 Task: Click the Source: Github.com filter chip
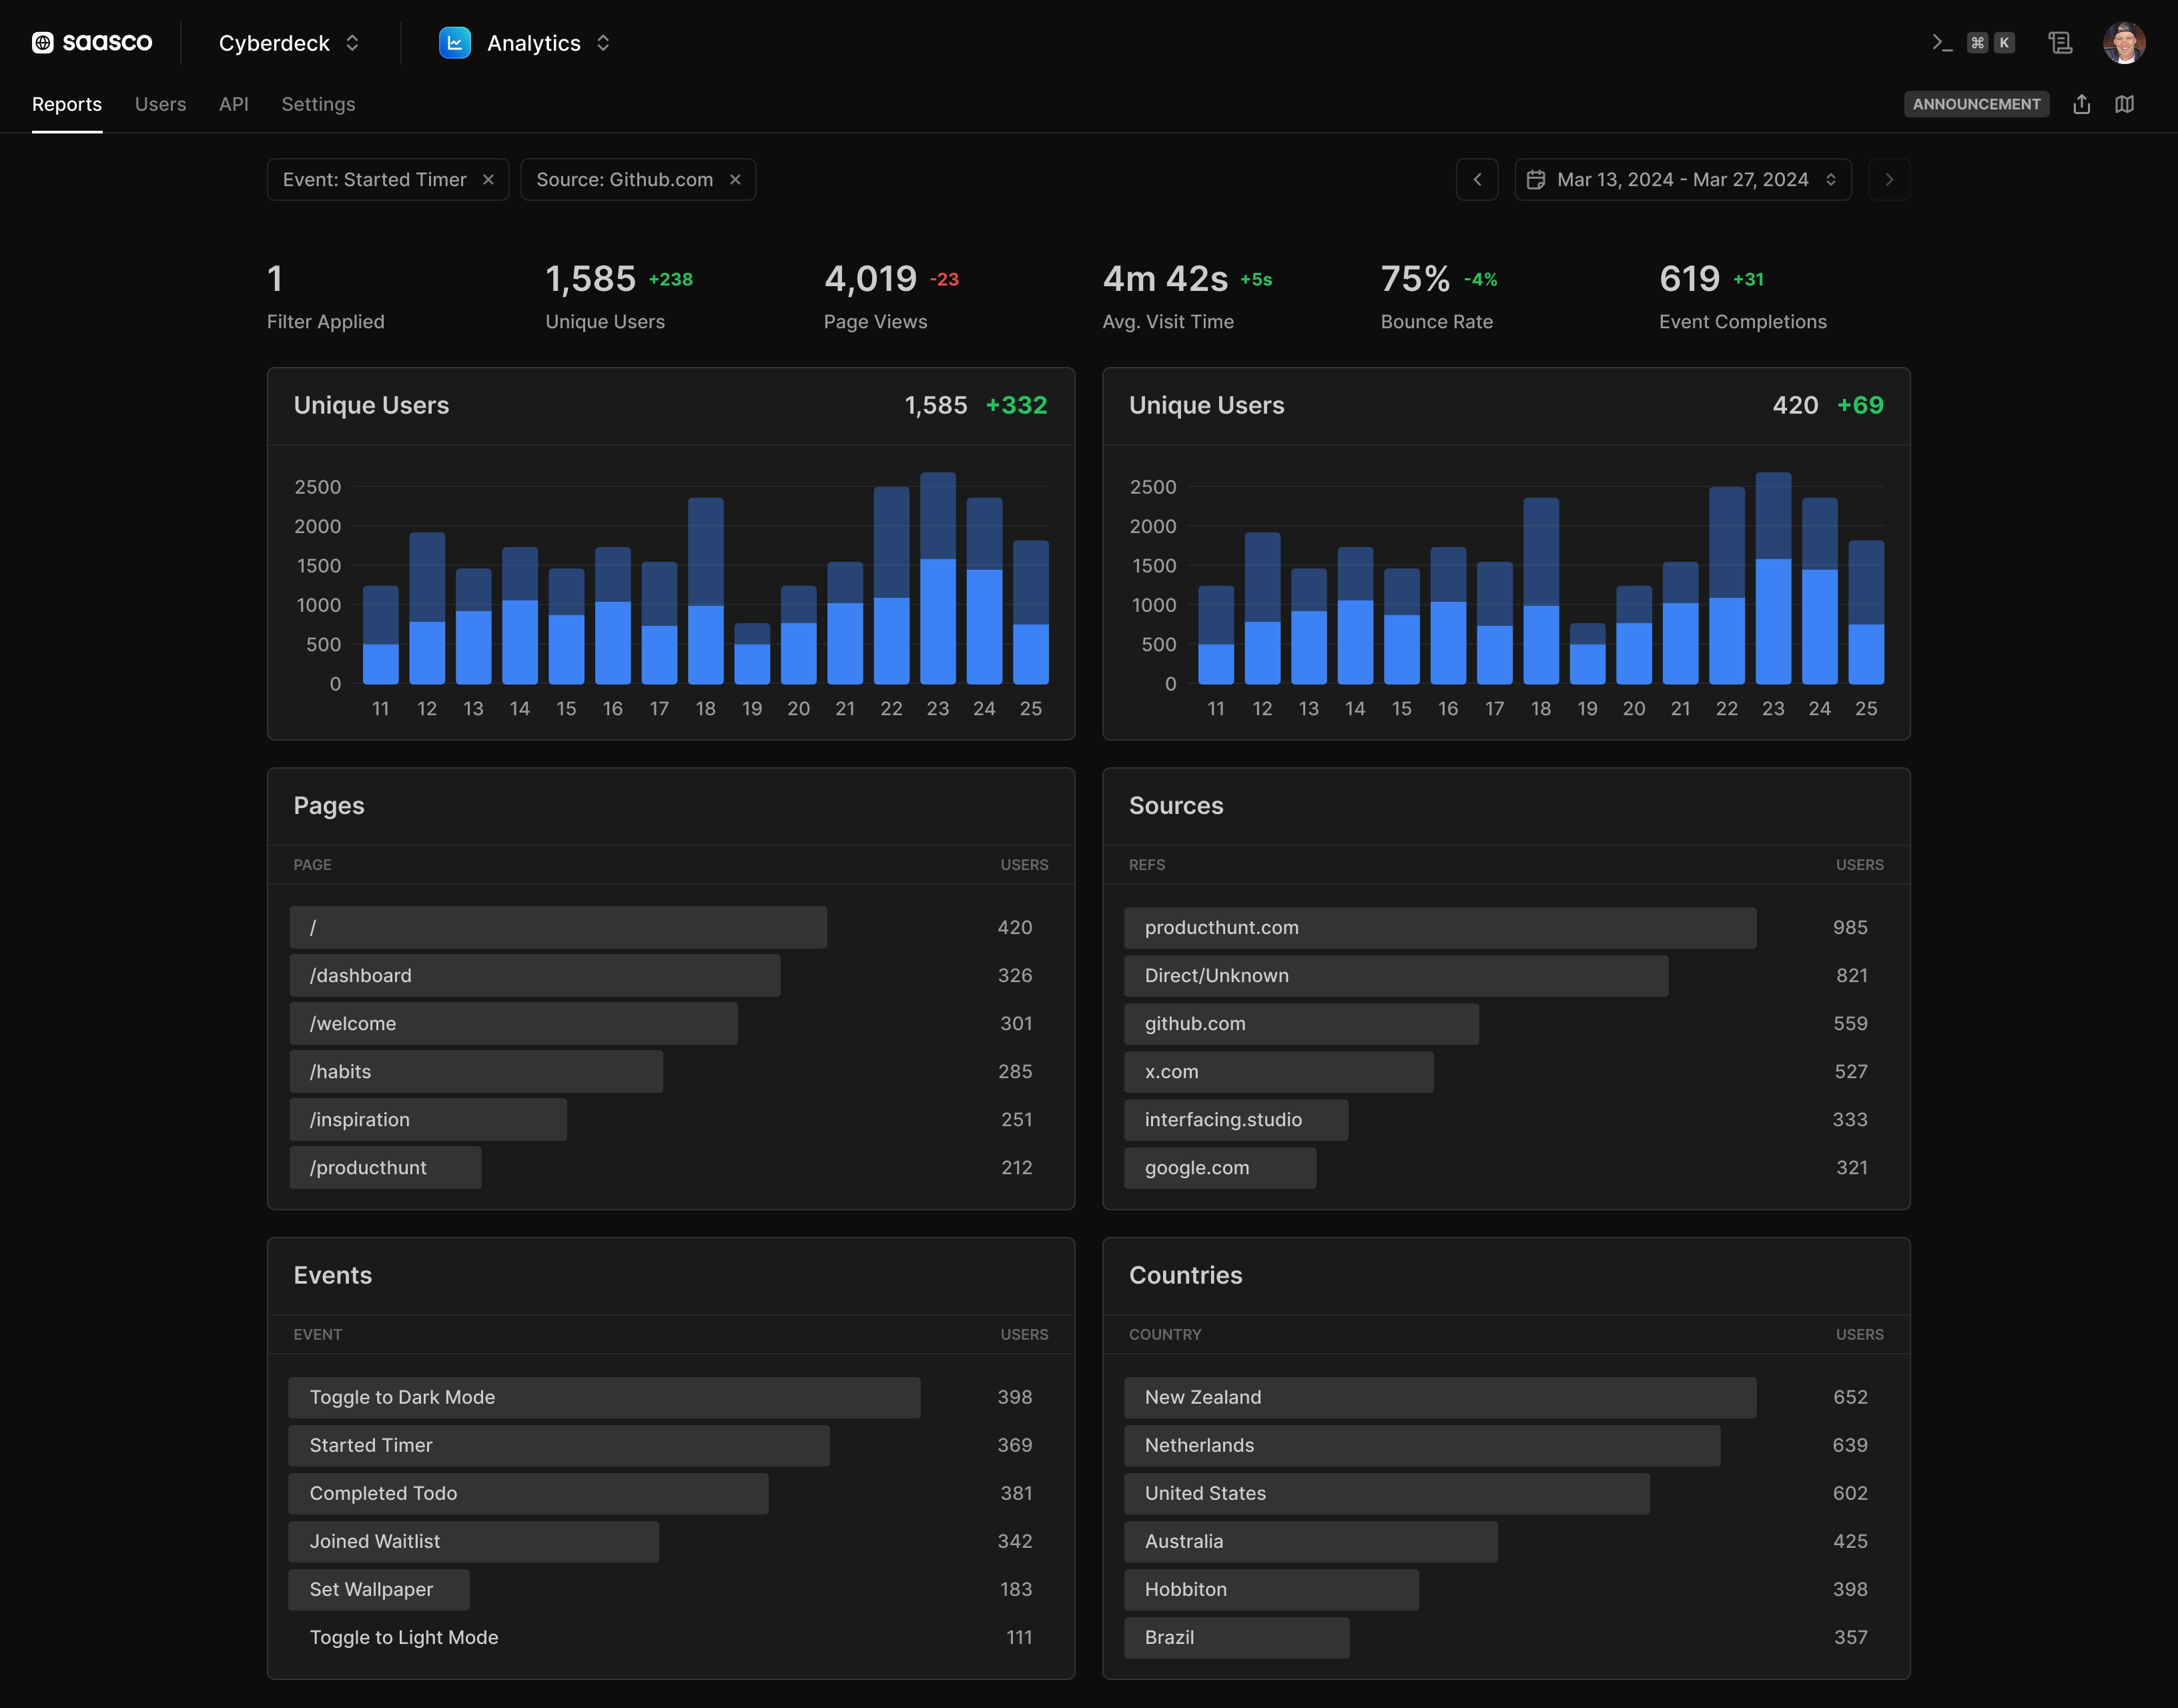[x=638, y=180]
